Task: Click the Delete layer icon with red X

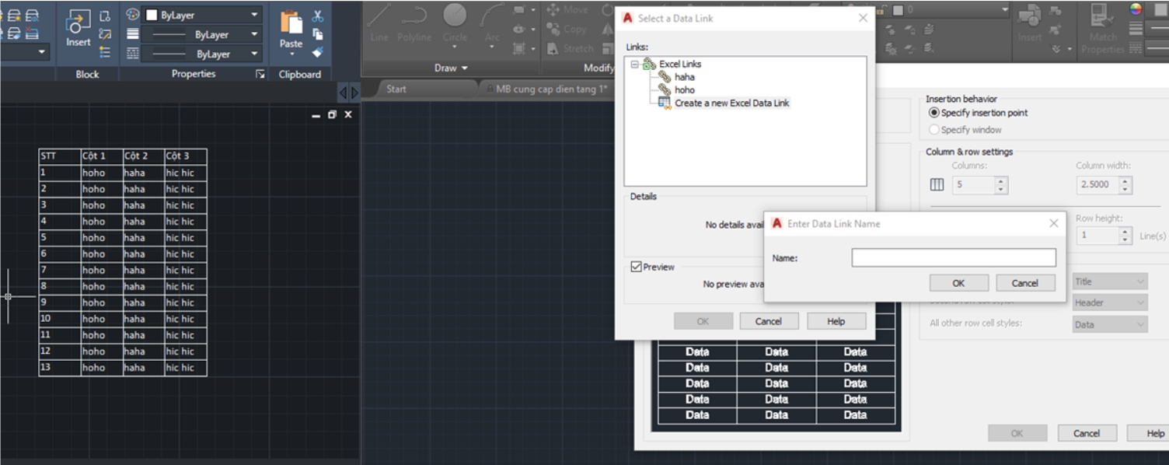Action: click(x=32, y=33)
